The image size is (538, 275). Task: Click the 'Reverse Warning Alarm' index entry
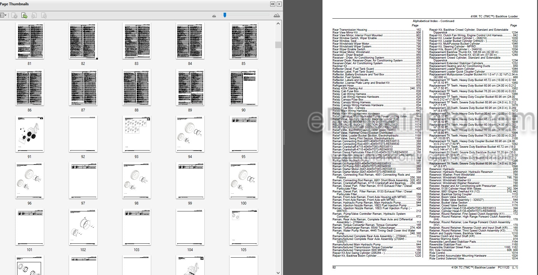[444, 239]
